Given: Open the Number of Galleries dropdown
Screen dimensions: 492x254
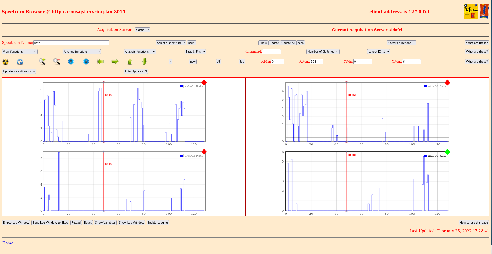Looking at the screenshot, I should 323,52.
